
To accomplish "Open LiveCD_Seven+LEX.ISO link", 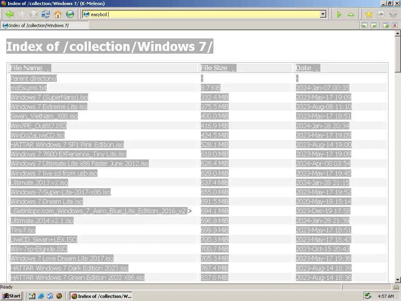I will coord(44,239).
